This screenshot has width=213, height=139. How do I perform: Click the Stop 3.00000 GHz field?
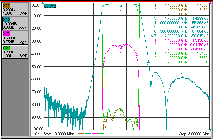[x=194, y=134]
